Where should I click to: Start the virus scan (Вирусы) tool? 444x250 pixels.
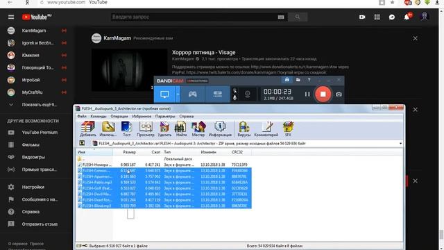click(244, 129)
